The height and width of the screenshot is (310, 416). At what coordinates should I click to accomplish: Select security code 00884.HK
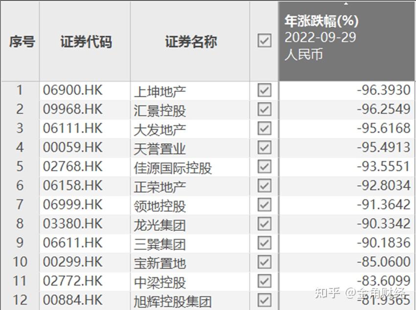[x=73, y=300]
